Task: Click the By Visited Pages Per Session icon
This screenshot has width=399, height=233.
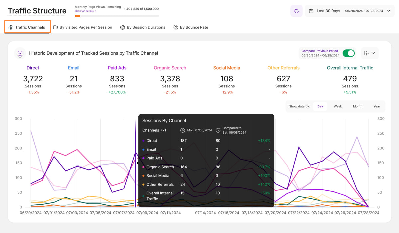Action: [x=55, y=27]
